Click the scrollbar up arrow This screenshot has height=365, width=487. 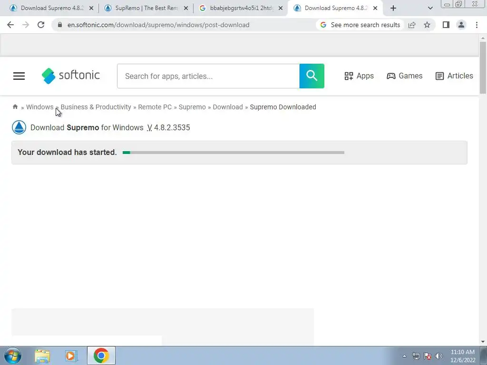click(x=483, y=38)
